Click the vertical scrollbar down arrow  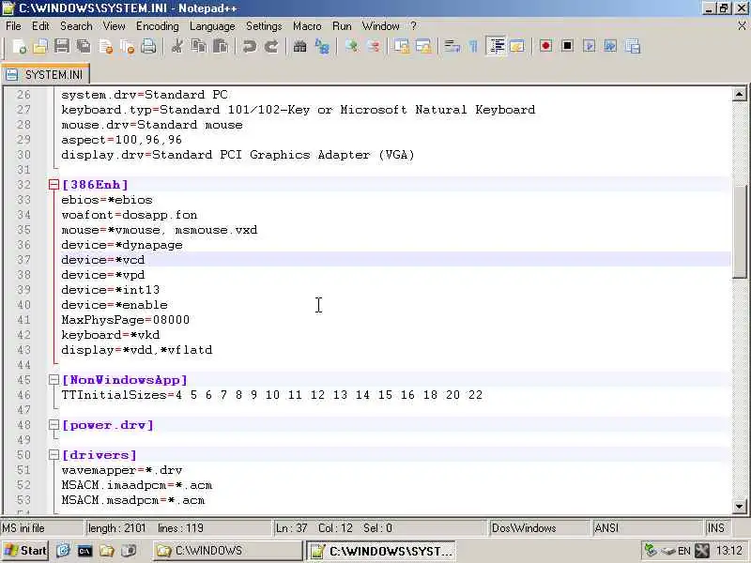coord(739,506)
